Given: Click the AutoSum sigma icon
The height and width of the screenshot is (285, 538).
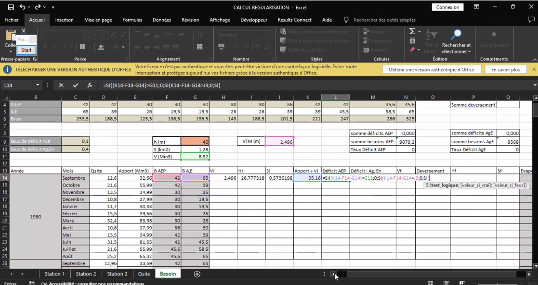Looking at the screenshot, I should (412, 32).
